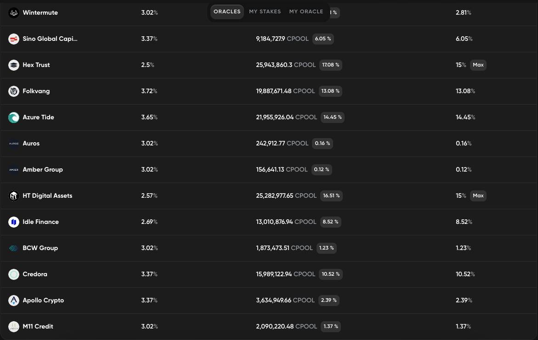Click the M11 Credit logo icon
The image size is (538, 340).
(x=14, y=327)
